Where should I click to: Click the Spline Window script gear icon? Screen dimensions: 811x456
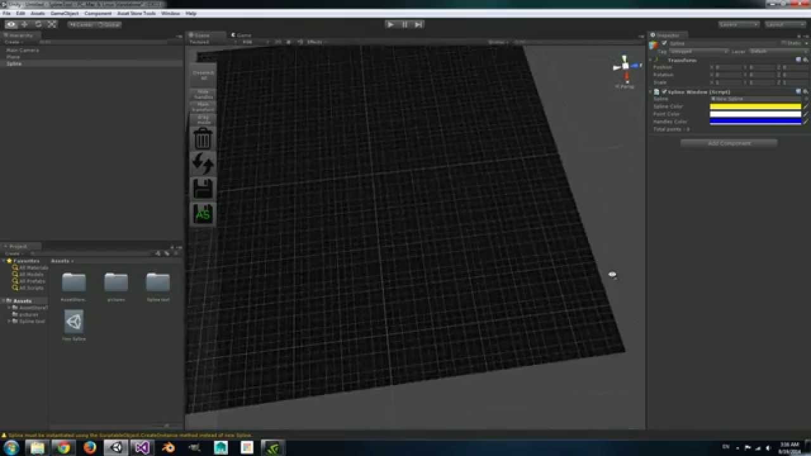pos(806,92)
